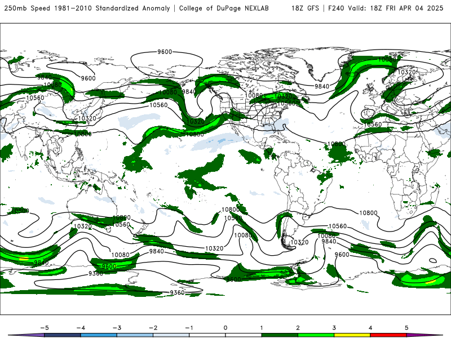Click the '−2' colorbar tick label
The height and width of the screenshot is (338, 451).
(x=153, y=328)
